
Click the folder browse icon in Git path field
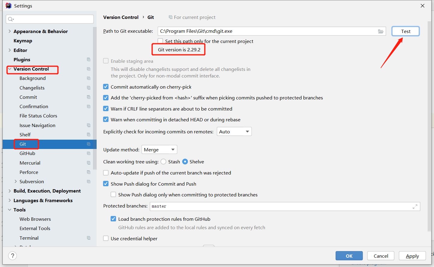(381, 31)
